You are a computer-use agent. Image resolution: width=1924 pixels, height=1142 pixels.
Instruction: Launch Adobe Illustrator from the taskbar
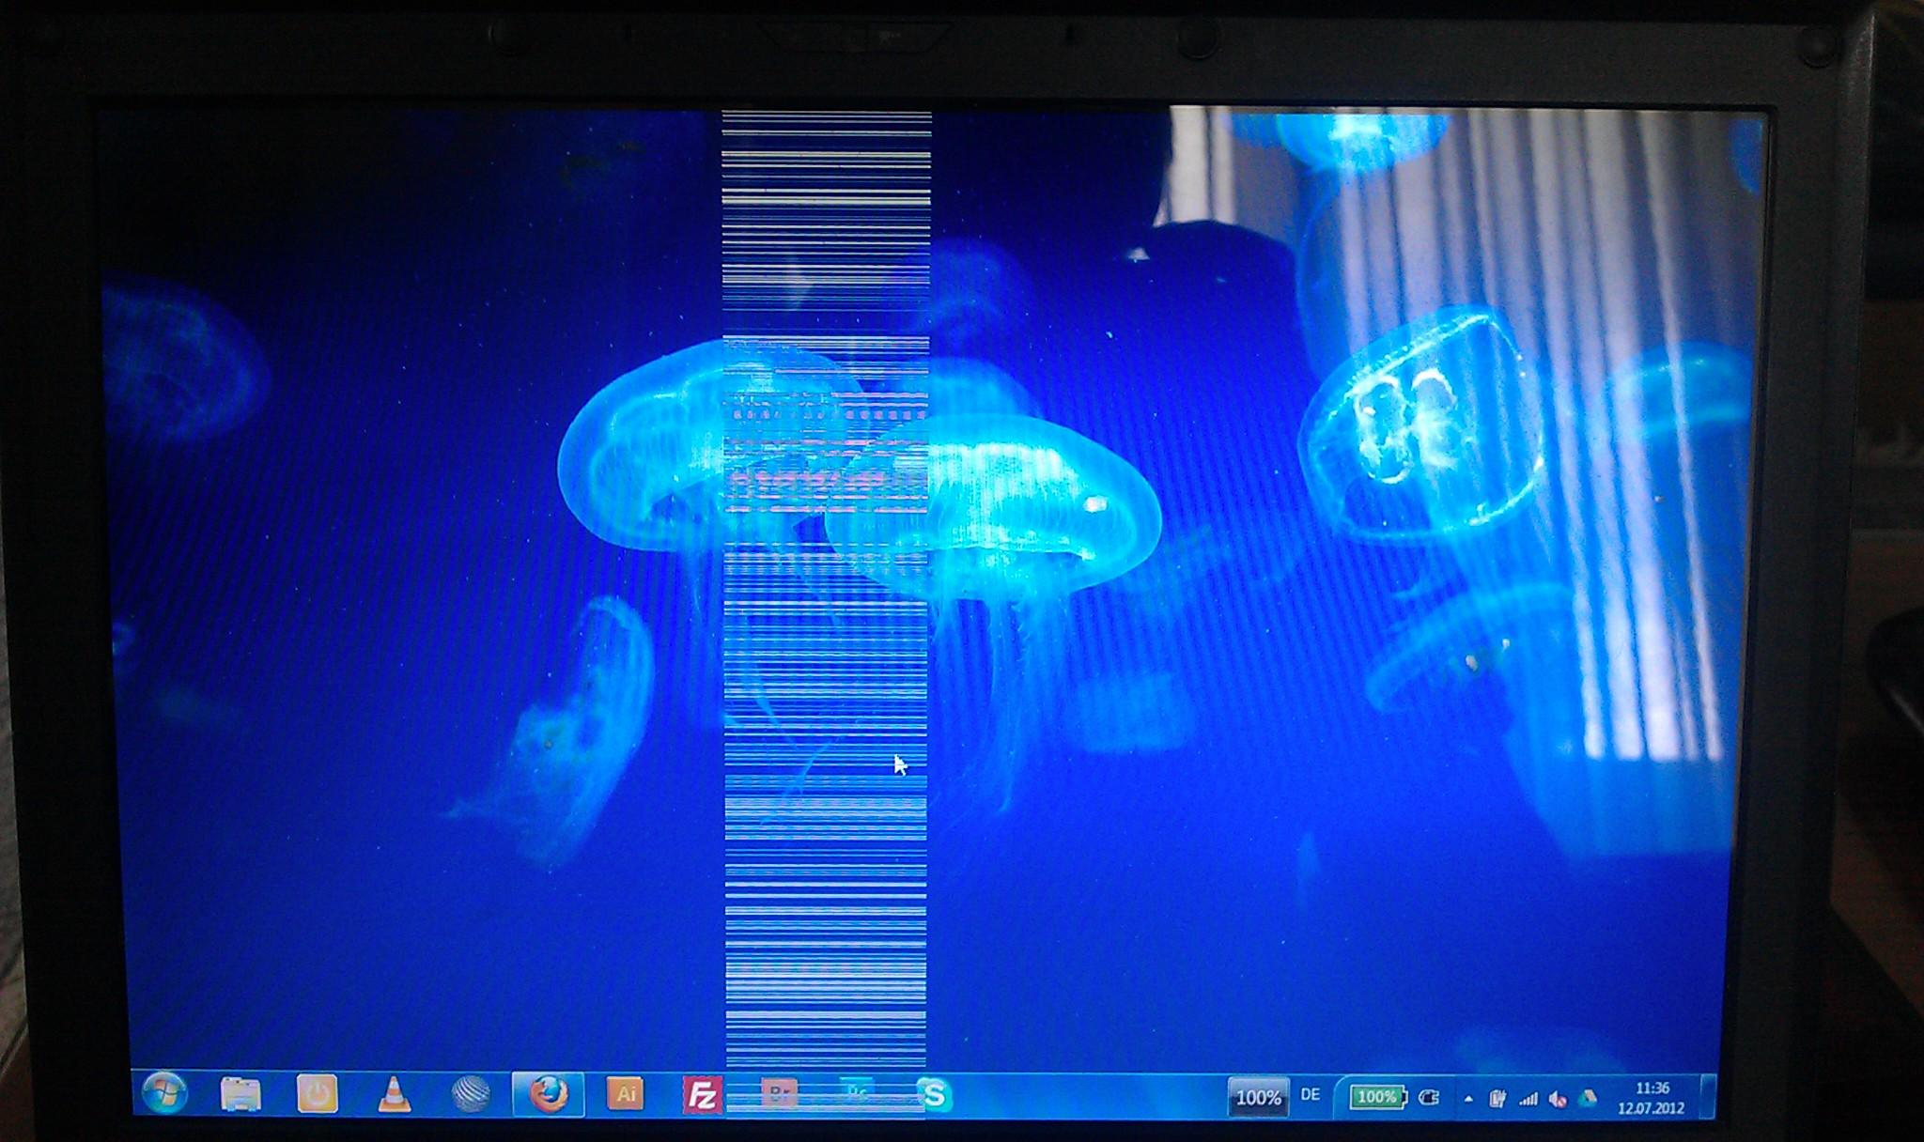coord(626,1094)
